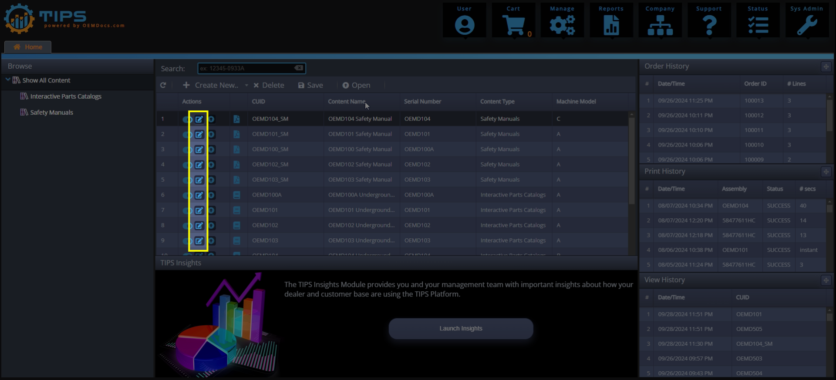
Task: Select the 58477611HC 12:20 PM print entry
Action: point(733,220)
